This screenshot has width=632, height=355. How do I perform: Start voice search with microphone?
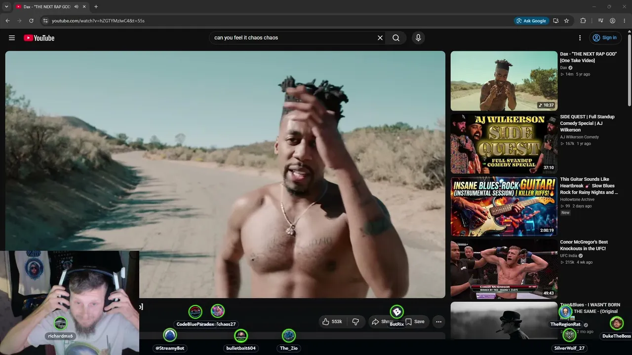tap(418, 38)
